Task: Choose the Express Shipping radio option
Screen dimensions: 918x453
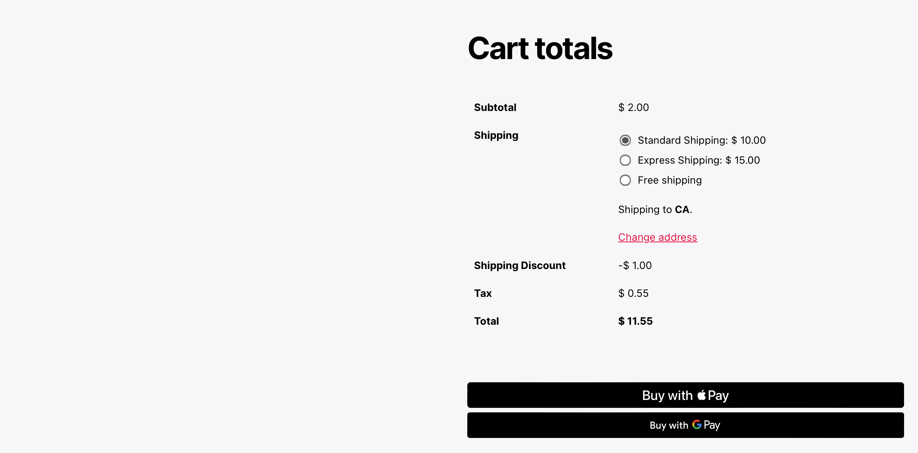Action: tap(625, 160)
